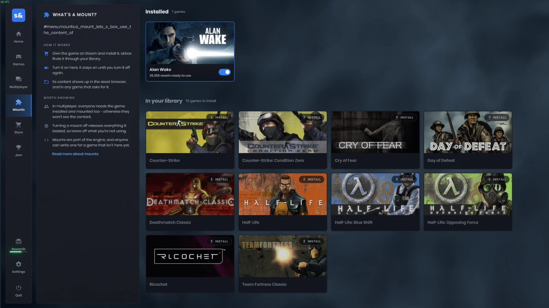
Task: Click the s& logo icon
Action: [19, 15]
